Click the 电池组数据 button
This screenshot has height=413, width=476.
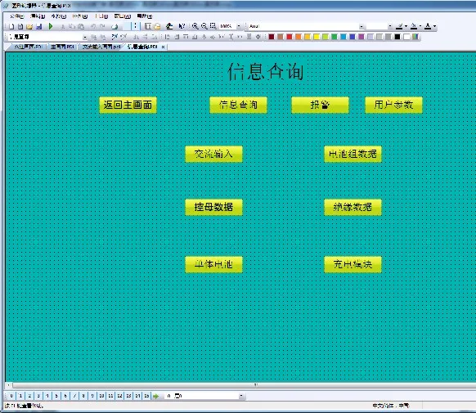click(353, 154)
